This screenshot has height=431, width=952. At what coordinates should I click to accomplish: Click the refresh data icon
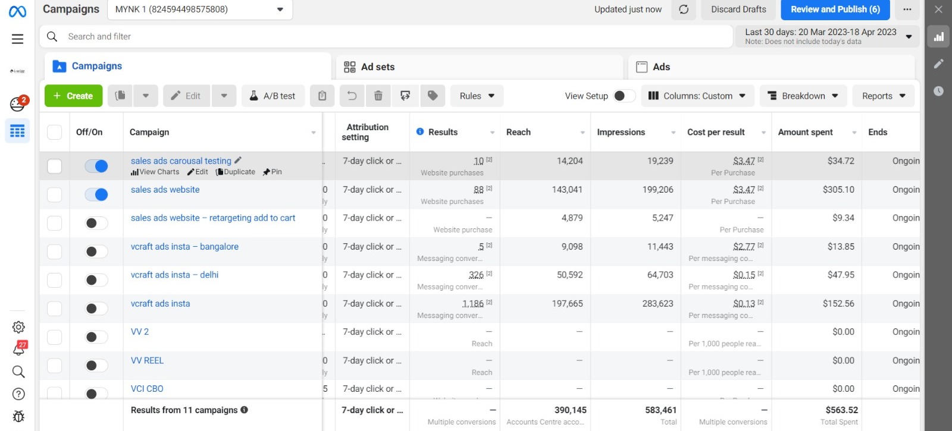684,10
